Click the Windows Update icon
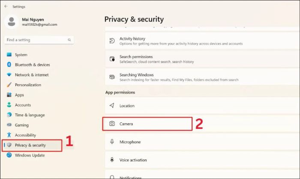 (9, 155)
